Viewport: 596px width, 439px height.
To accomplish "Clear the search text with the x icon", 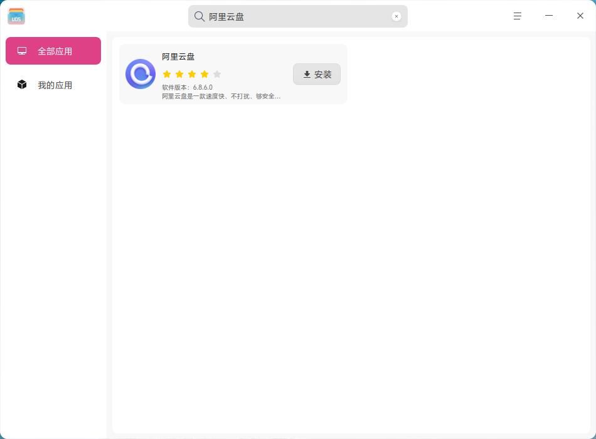I will pyautogui.click(x=396, y=16).
